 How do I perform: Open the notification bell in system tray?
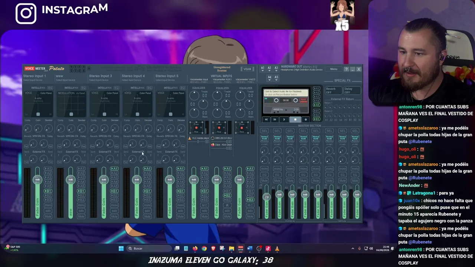392,248
